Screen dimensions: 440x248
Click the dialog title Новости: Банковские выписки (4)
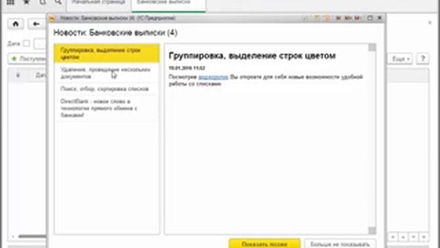[x=115, y=33]
